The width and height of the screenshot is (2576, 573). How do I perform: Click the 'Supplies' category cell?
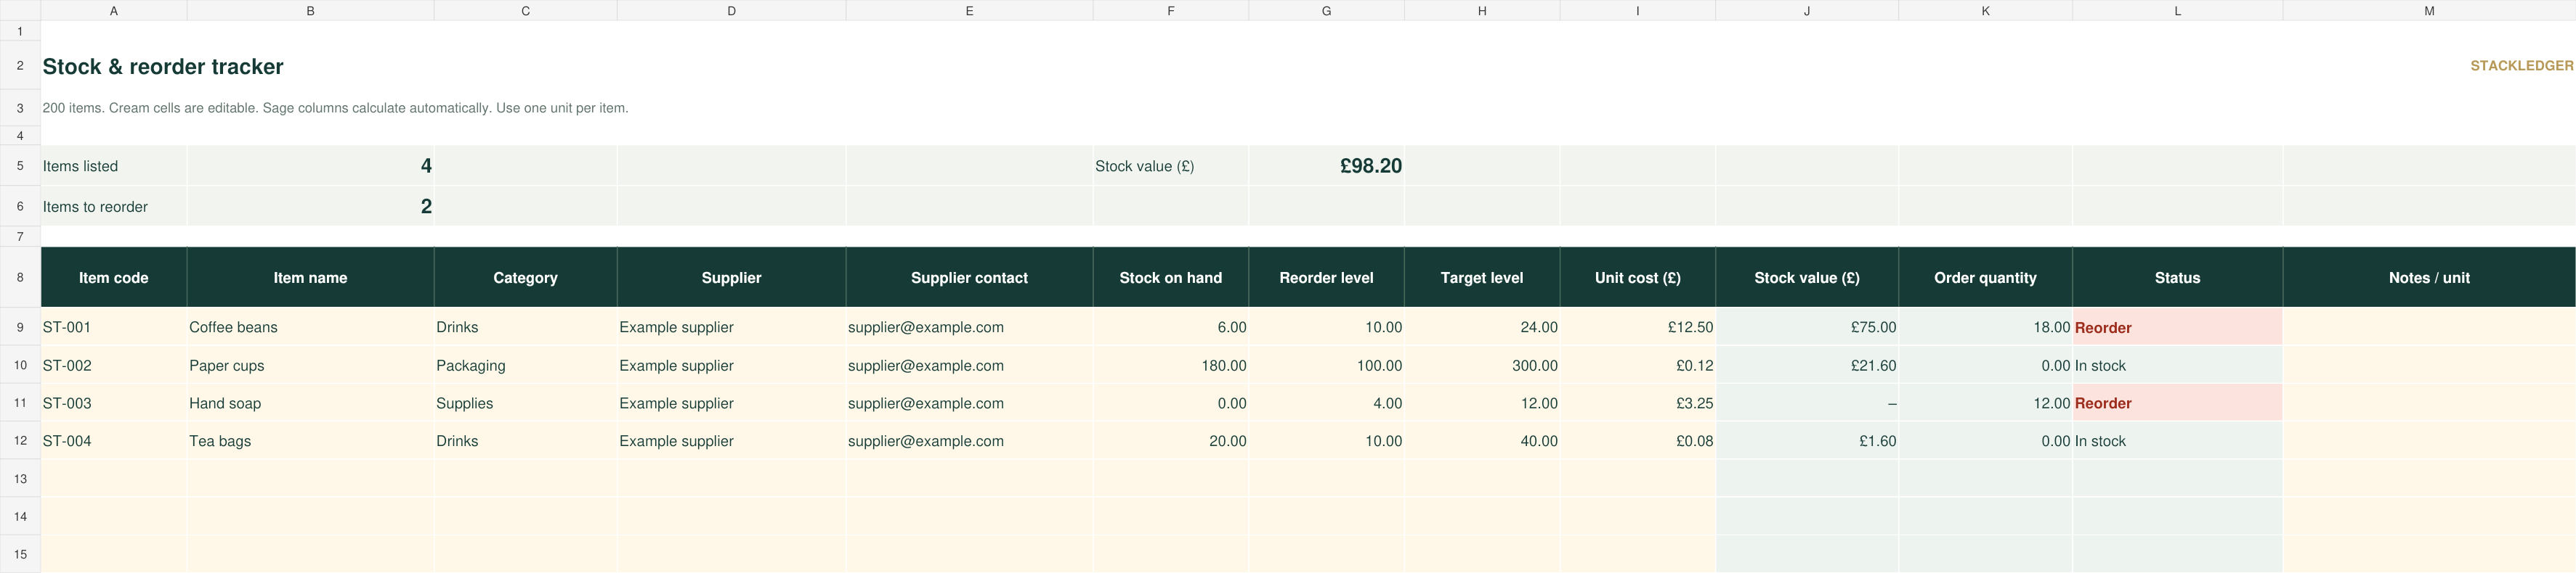[x=525, y=403]
